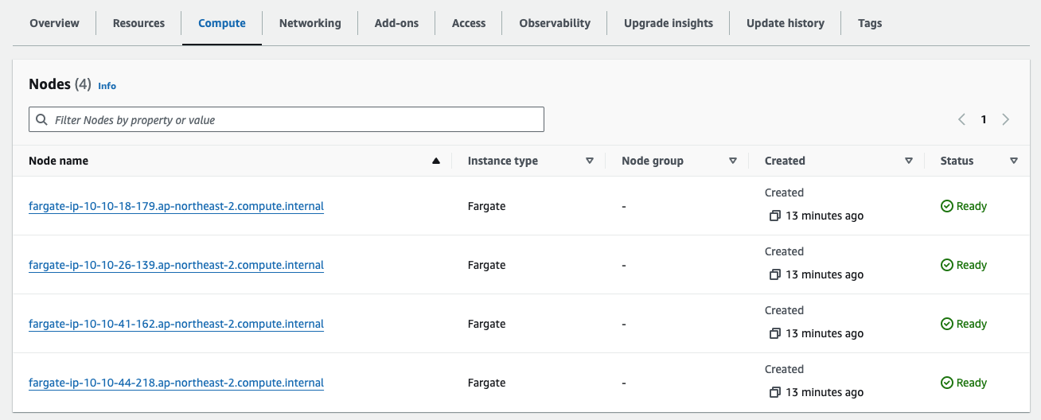Click Ready status icon for node 10-10-44-218
1041x420 pixels.
click(x=947, y=383)
